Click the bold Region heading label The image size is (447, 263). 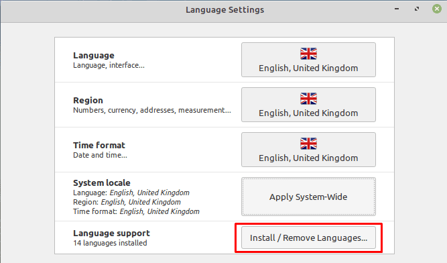[88, 101]
